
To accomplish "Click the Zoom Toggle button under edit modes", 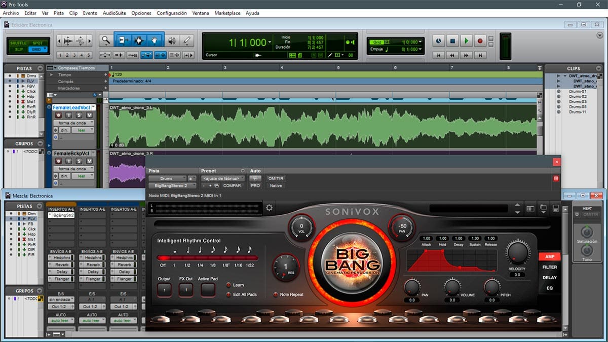I will [106, 55].
